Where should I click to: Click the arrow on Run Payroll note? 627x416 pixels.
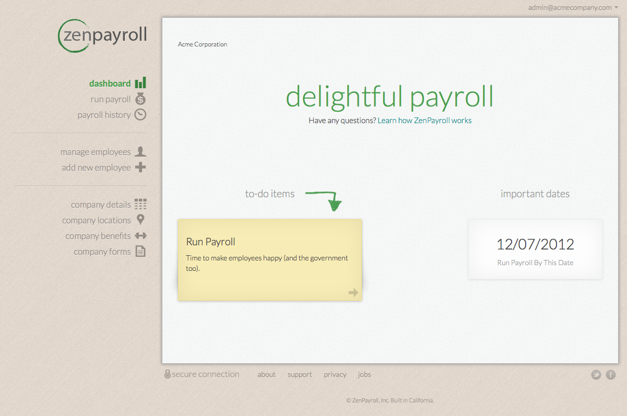pyautogui.click(x=353, y=292)
